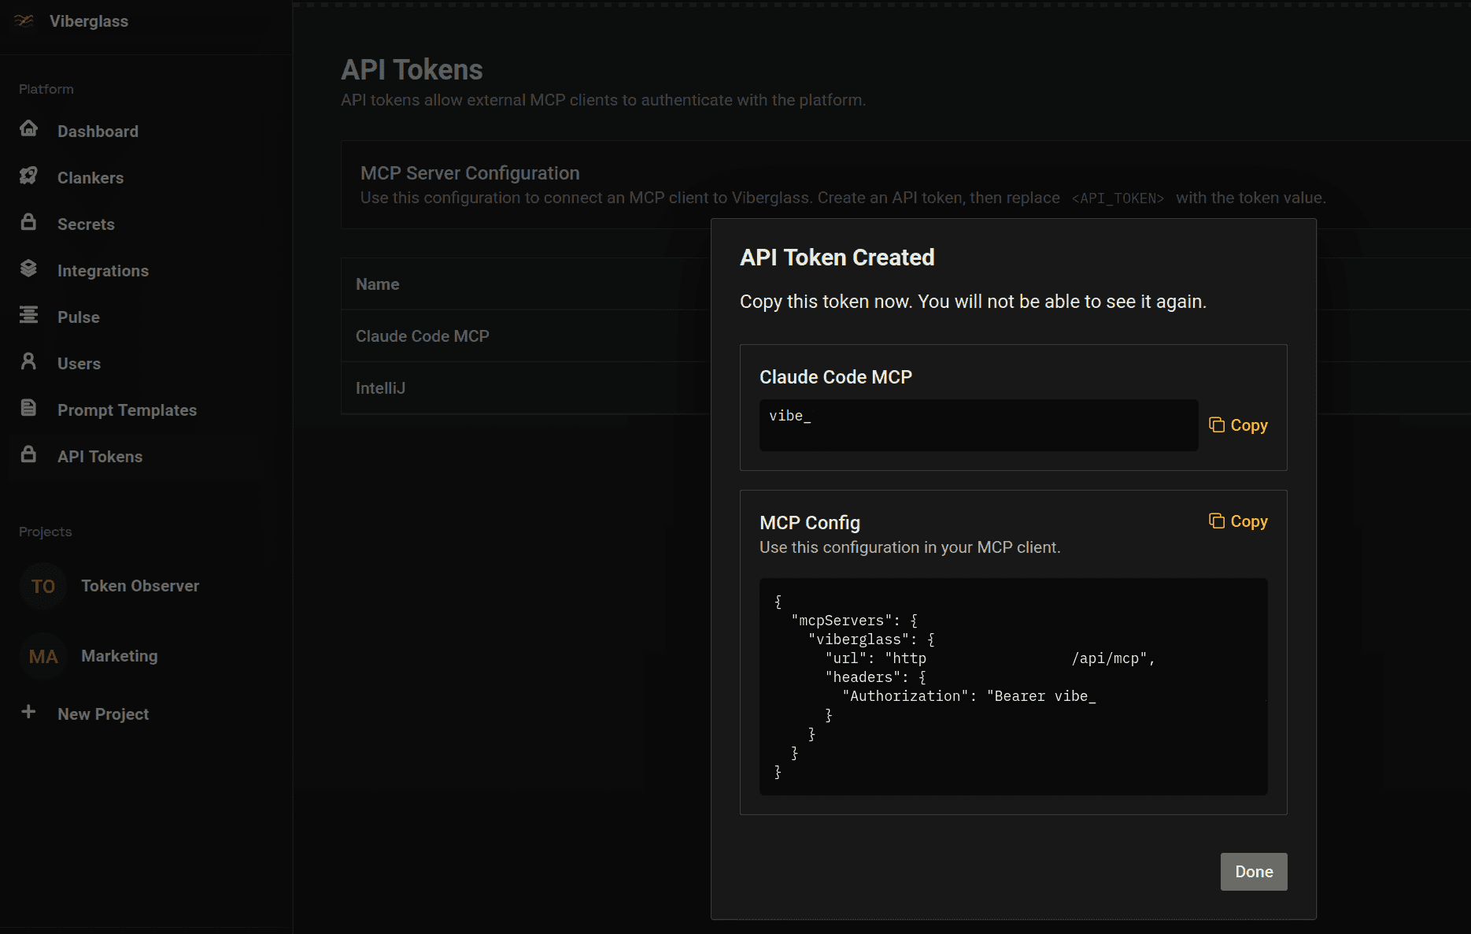Click the Users person icon
This screenshot has height=934, width=1471.
28,361
